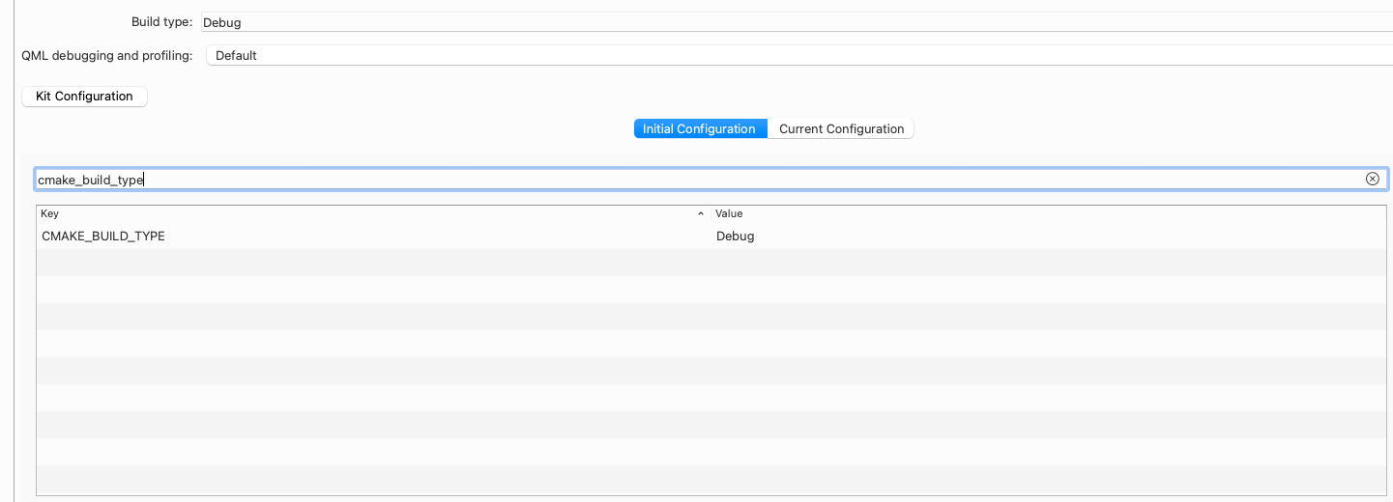Click the empty Value cell beneath Debug
1393x502 pixels.
1044,263
